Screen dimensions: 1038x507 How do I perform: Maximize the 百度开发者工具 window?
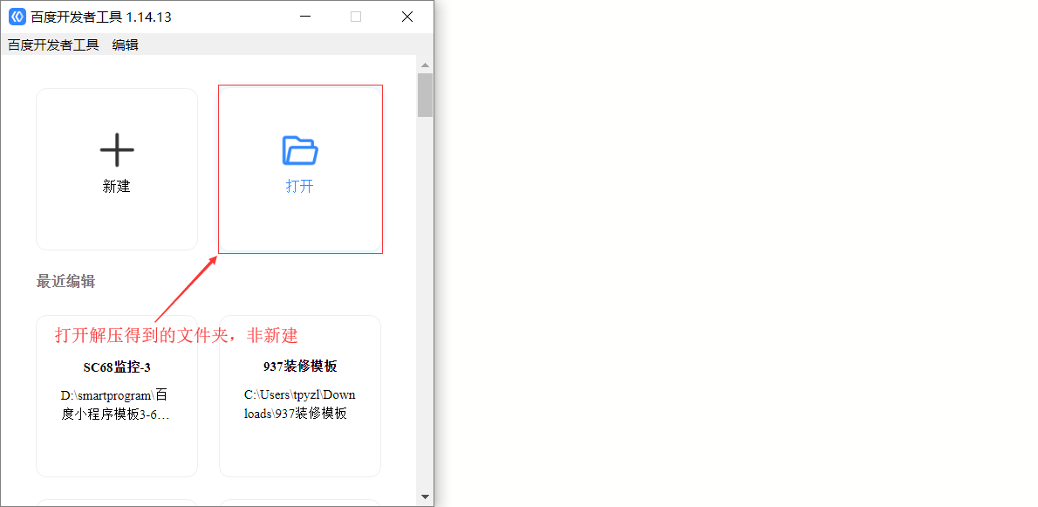pyautogui.click(x=356, y=17)
